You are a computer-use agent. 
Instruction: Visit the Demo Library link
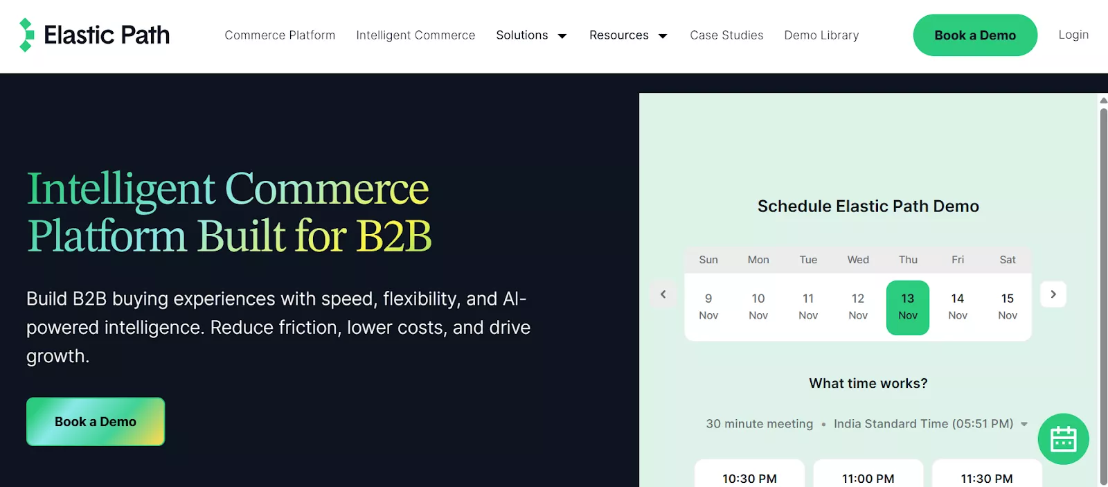click(x=821, y=35)
